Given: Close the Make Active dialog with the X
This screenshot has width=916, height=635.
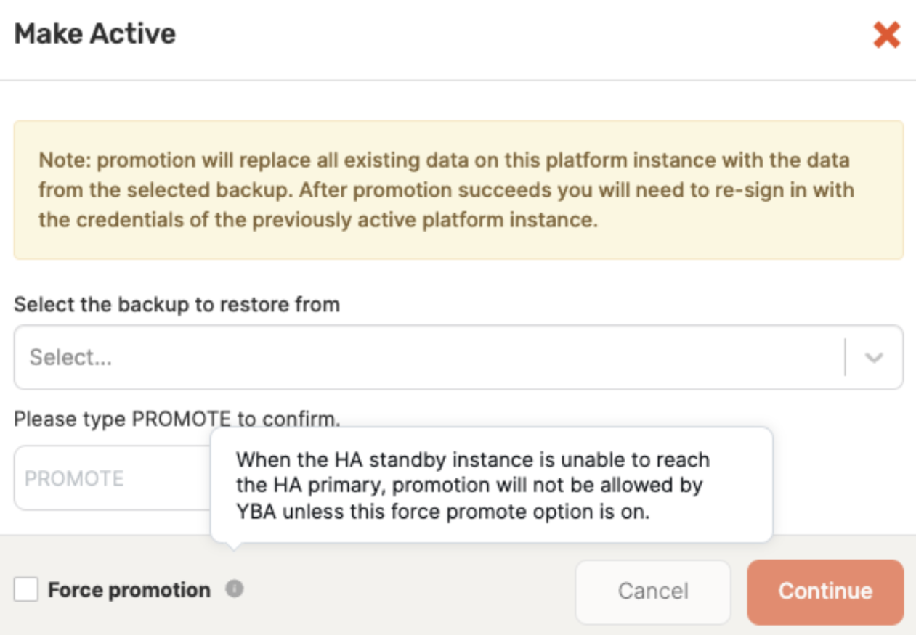Looking at the screenshot, I should pos(886,35).
